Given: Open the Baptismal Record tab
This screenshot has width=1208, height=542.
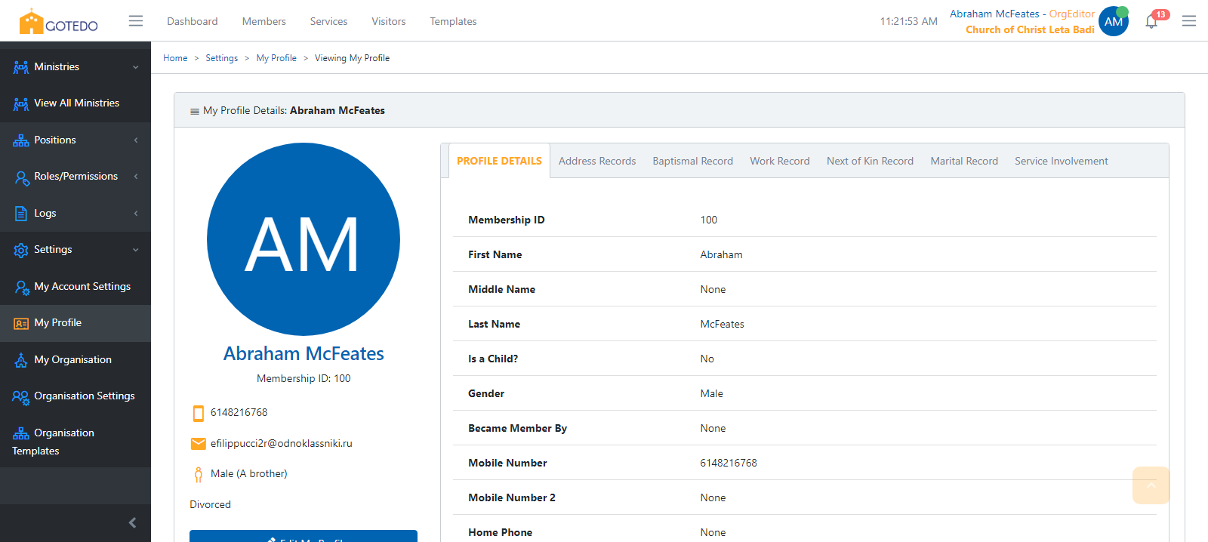Looking at the screenshot, I should [x=692, y=162].
